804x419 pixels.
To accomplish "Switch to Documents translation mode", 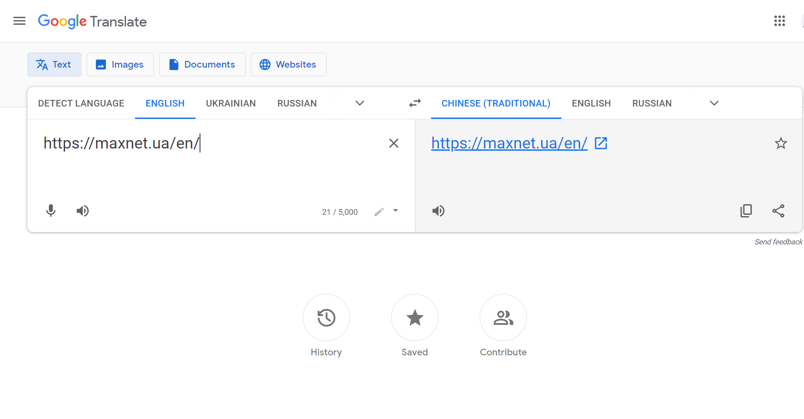I will tap(202, 65).
